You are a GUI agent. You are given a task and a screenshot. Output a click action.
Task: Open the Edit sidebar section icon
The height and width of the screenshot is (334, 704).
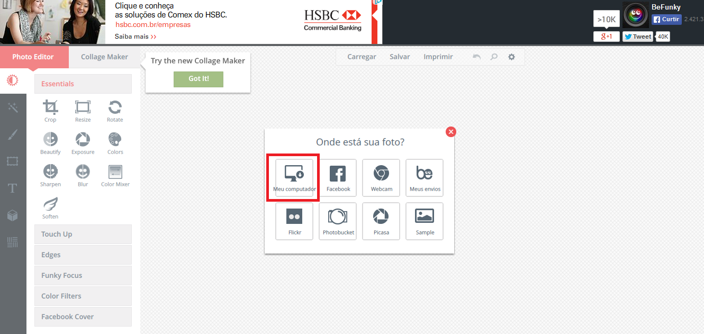pos(13,80)
